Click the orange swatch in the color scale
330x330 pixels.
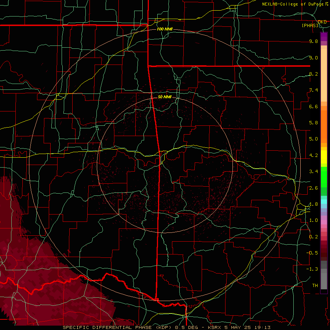(x=324, y=127)
